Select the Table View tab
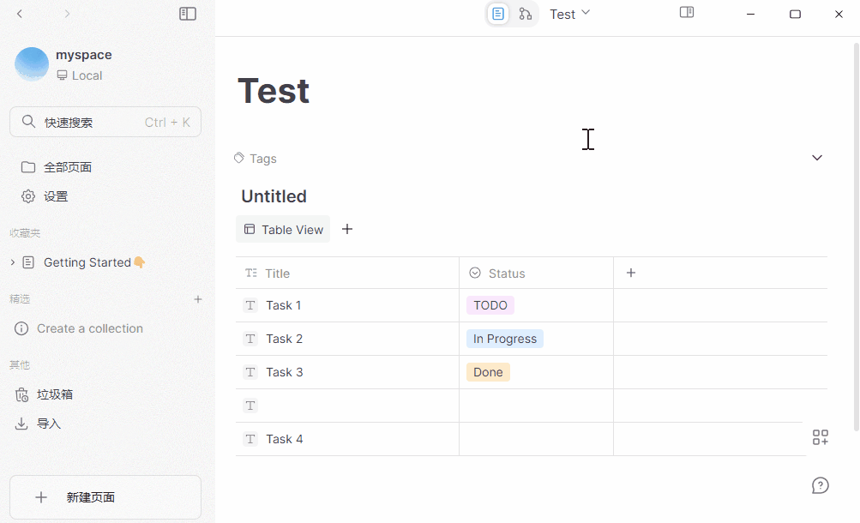860x523 pixels. tap(284, 229)
